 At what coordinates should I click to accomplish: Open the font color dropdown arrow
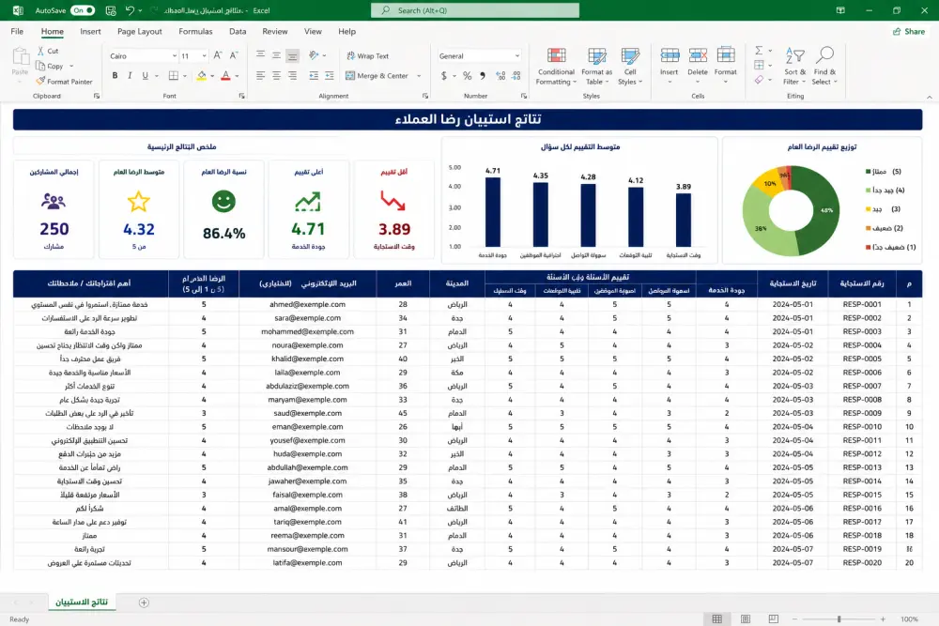click(x=238, y=76)
